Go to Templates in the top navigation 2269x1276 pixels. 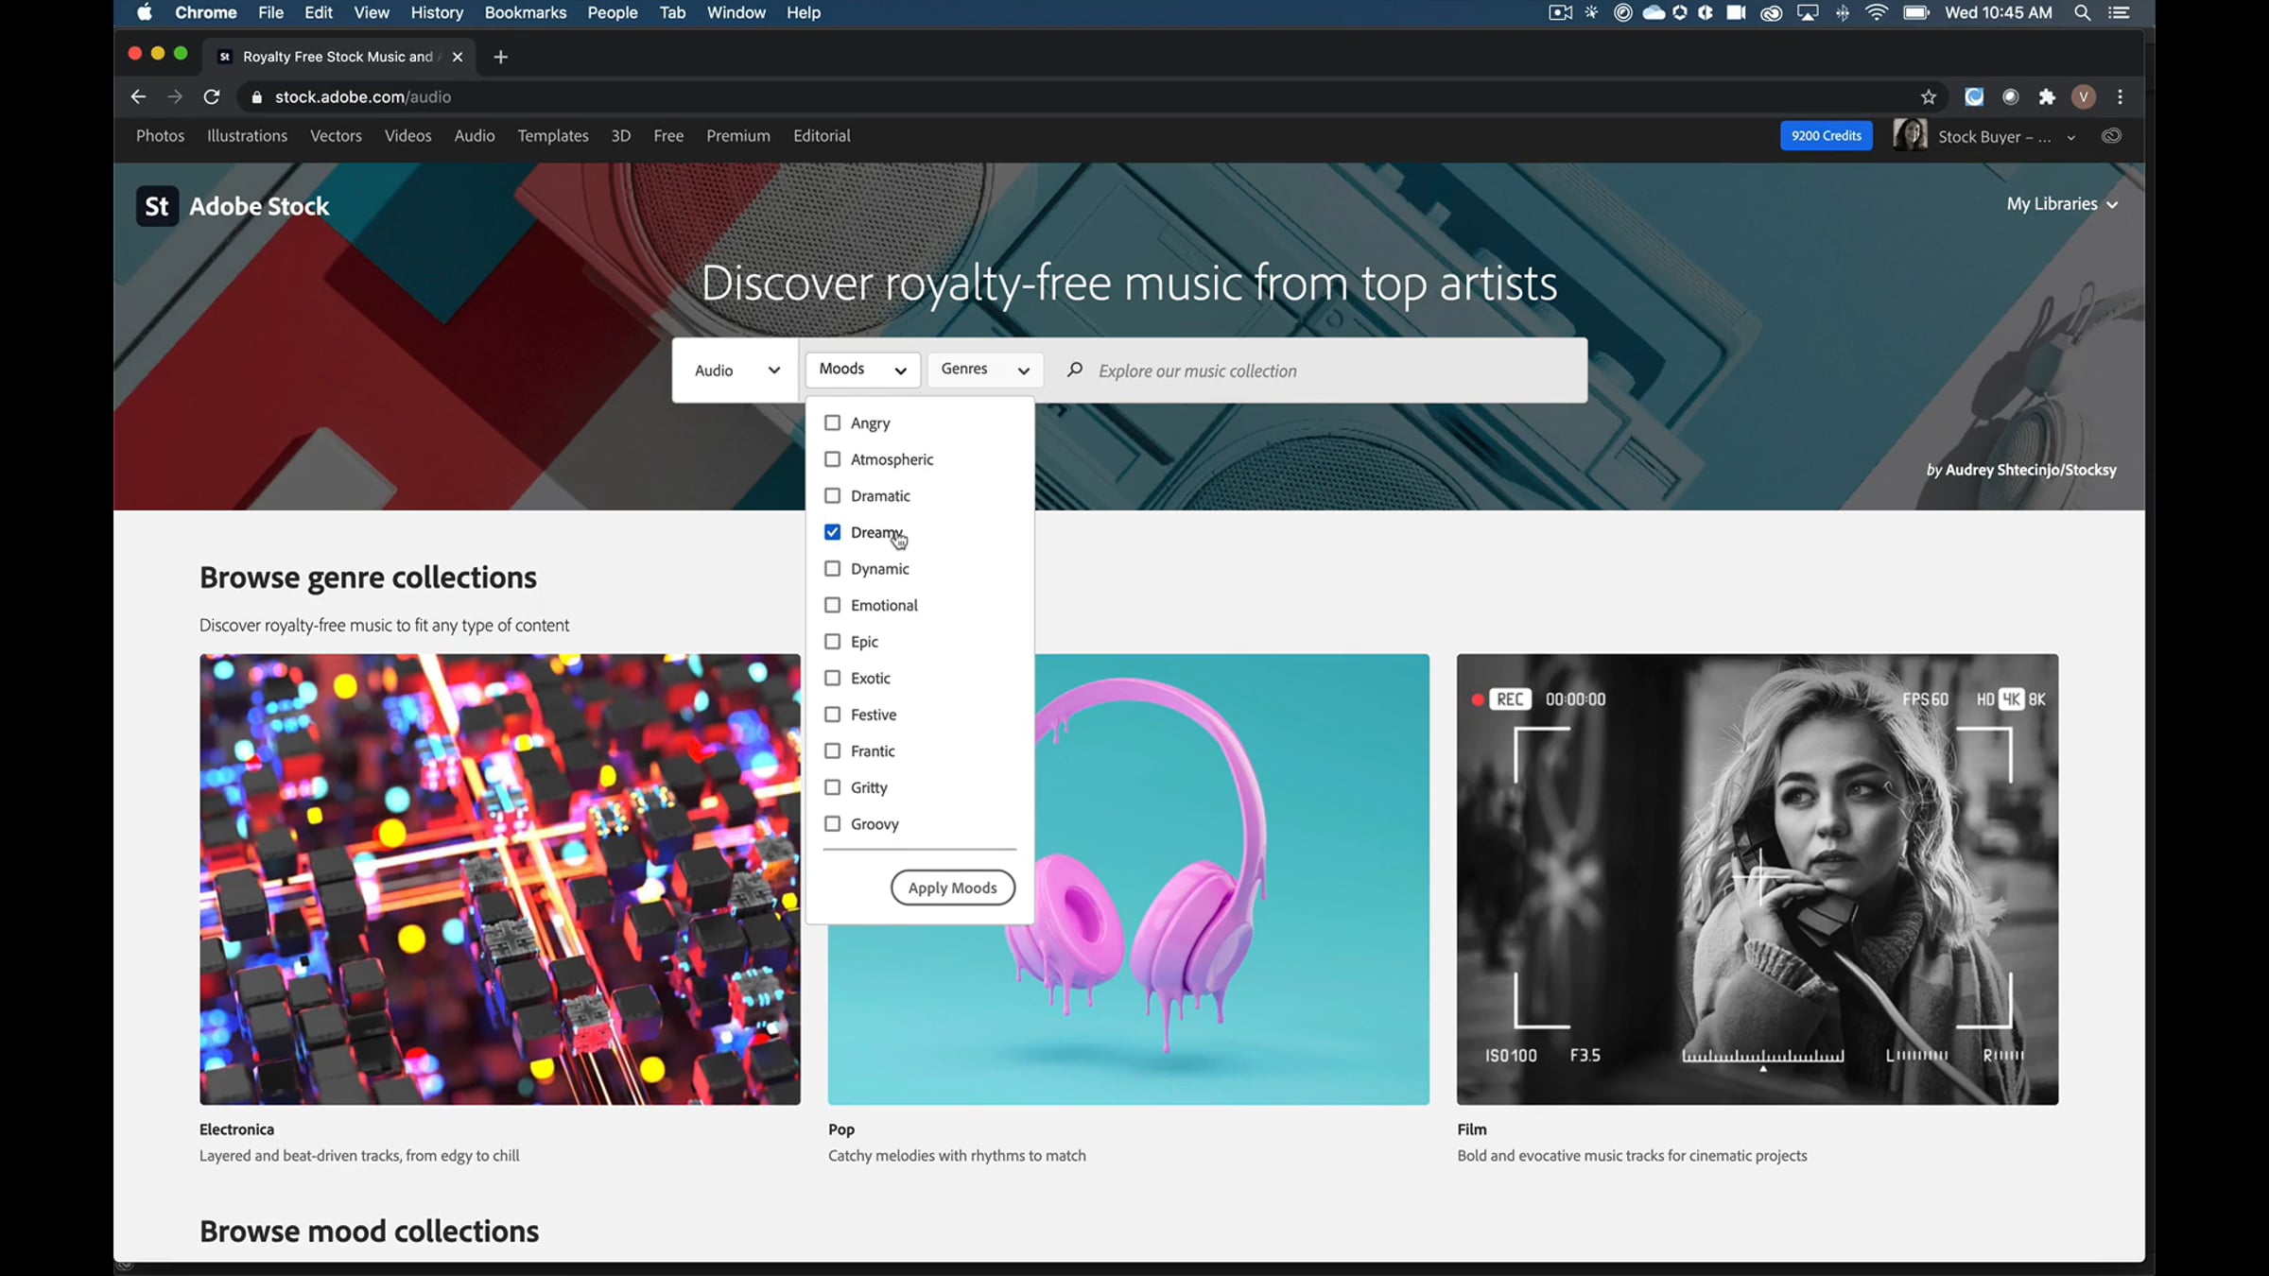[552, 136]
